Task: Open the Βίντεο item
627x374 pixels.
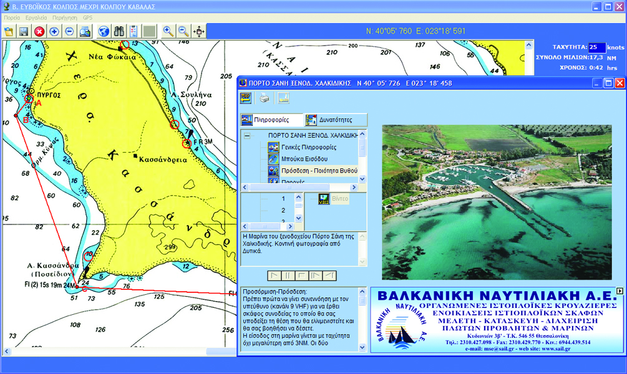Action: [x=340, y=199]
